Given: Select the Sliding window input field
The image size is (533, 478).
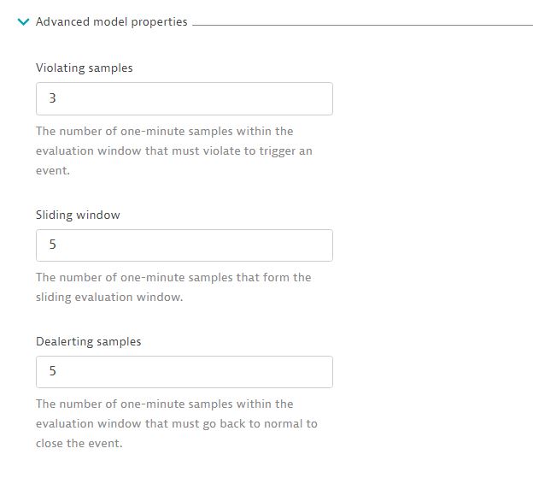Looking at the screenshot, I should tap(184, 245).
